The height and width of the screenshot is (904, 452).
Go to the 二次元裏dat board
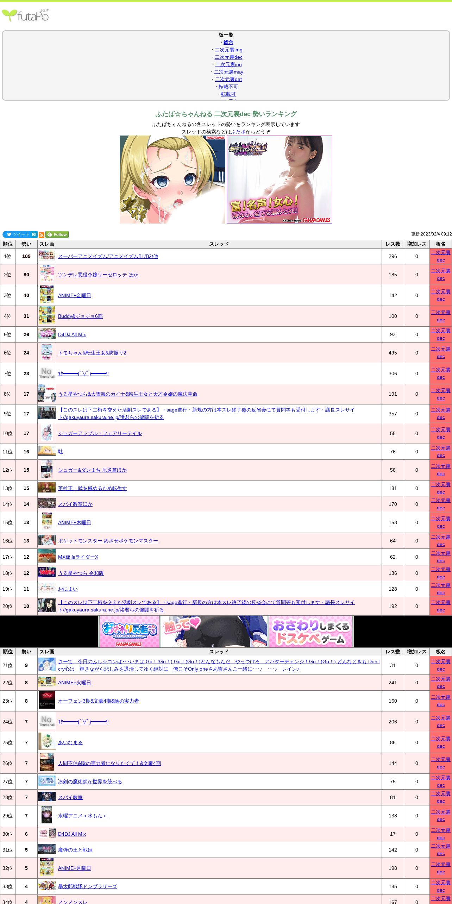tap(228, 79)
